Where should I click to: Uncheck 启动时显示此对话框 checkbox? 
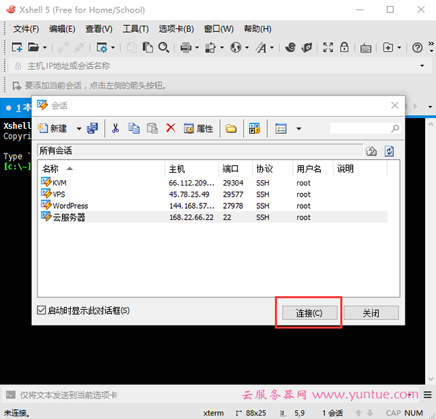(42, 310)
